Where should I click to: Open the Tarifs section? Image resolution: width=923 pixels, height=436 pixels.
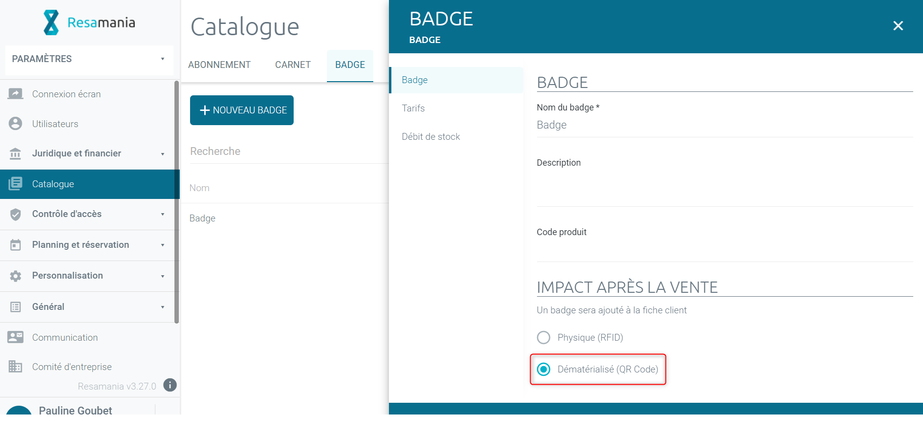point(456,109)
